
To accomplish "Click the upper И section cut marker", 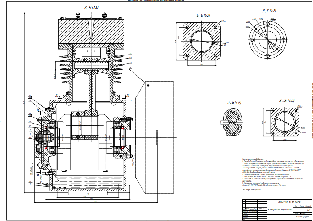I will click(38, 109).
